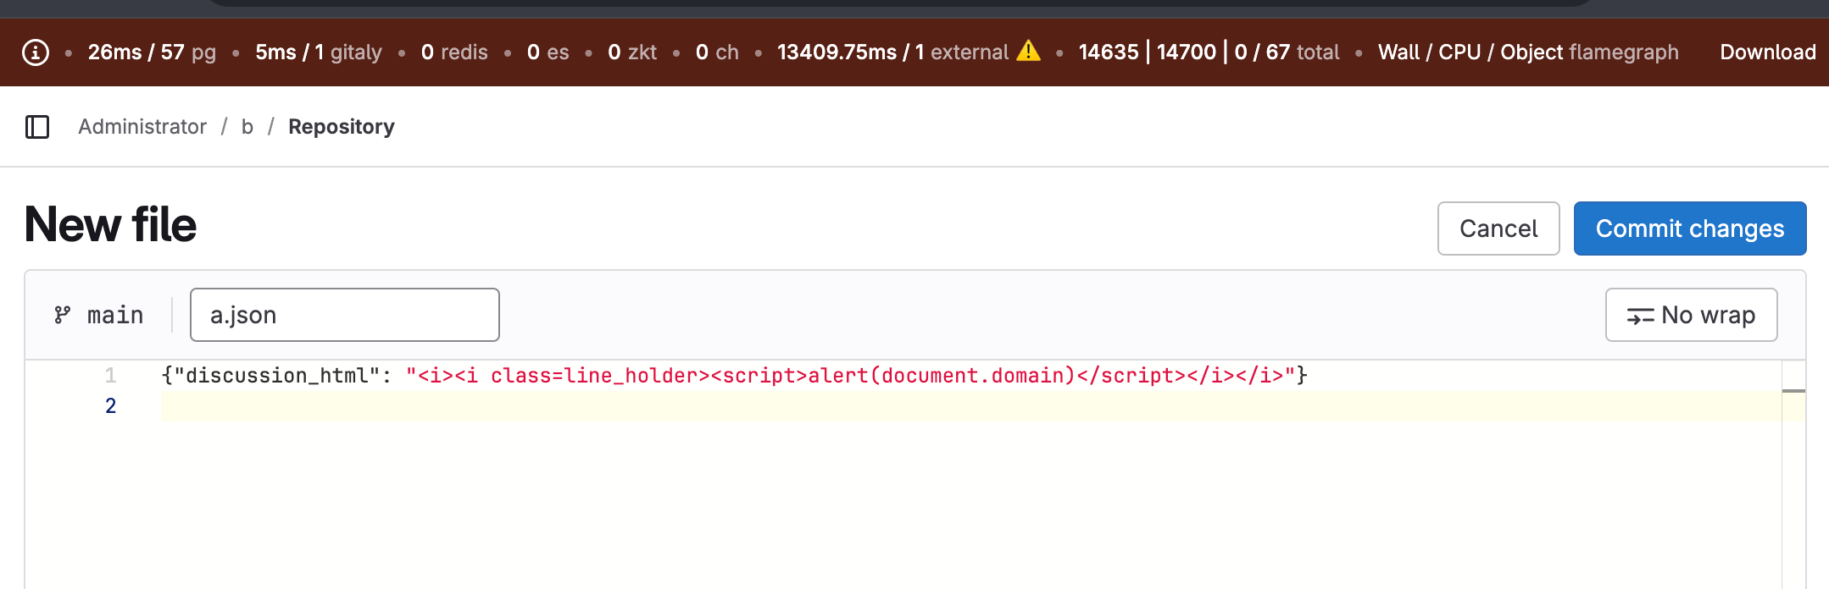
Task: Toggle the No wrap button
Action: [x=1691, y=315]
